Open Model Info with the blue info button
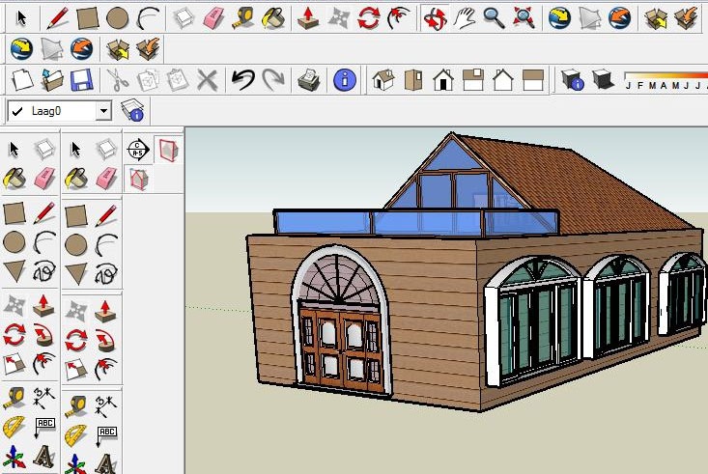Screen dimensions: 708x474 (x=345, y=80)
